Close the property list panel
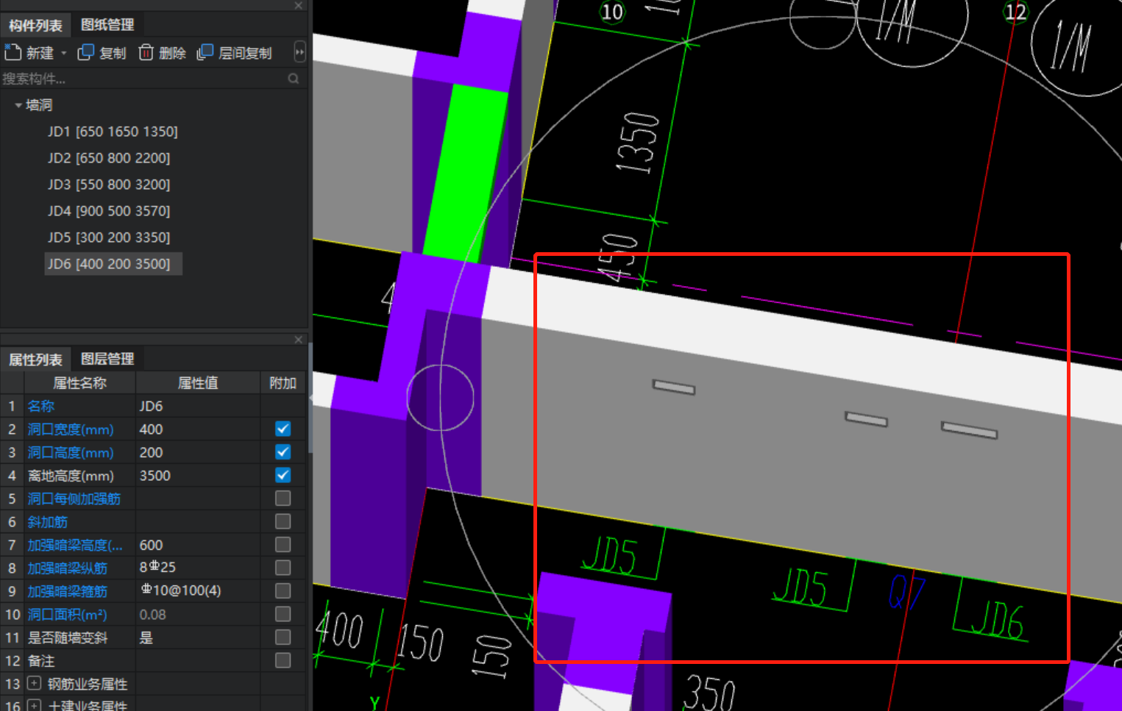 click(x=298, y=340)
